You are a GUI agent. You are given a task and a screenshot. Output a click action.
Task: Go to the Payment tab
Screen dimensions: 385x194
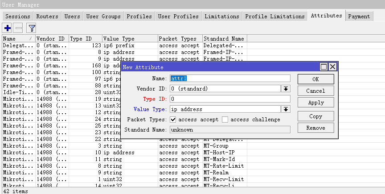(x=359, y=17)
